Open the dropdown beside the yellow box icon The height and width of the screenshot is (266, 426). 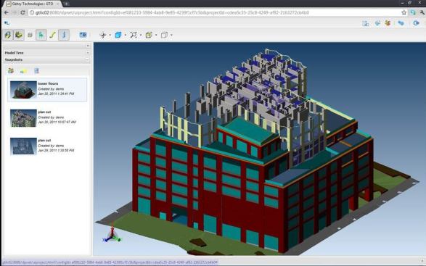[x=156, y=35]
